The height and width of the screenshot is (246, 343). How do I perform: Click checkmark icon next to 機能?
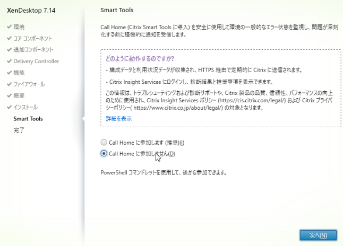[x=9, y=73]
